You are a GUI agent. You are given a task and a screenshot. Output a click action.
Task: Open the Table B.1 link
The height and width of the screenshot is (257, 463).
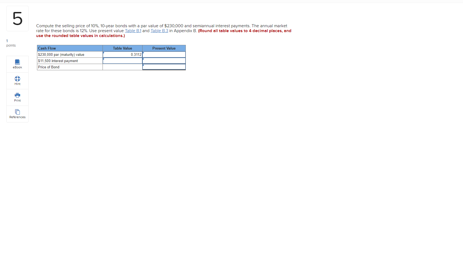pos(133,31)
